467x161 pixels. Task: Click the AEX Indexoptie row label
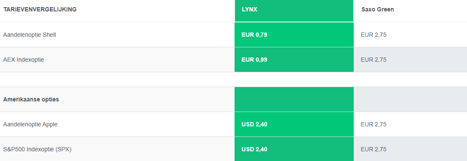[x=24, y=60]
